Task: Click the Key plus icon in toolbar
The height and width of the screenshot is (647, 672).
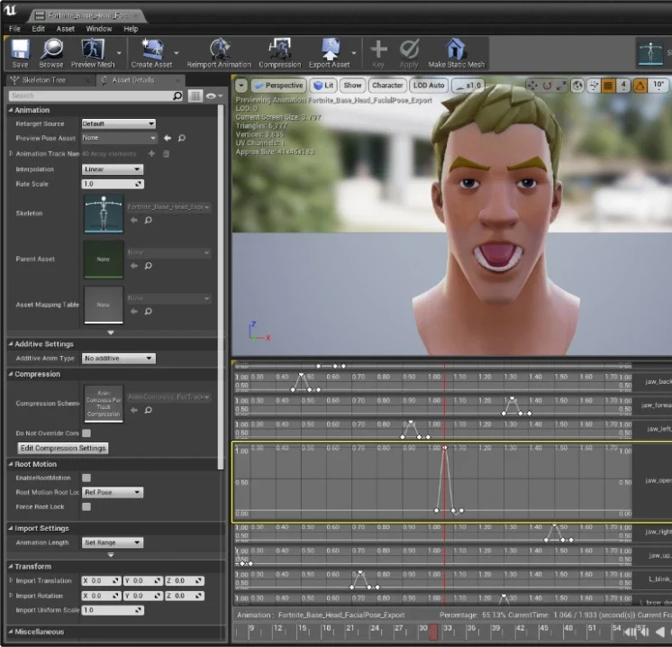Action: click(378, 53)
